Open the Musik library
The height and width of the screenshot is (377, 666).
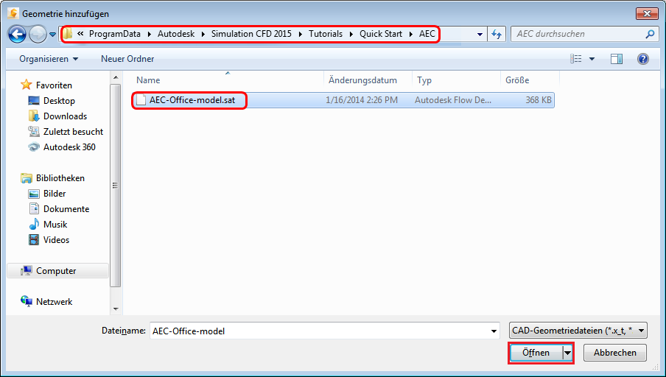pos(55,225)
